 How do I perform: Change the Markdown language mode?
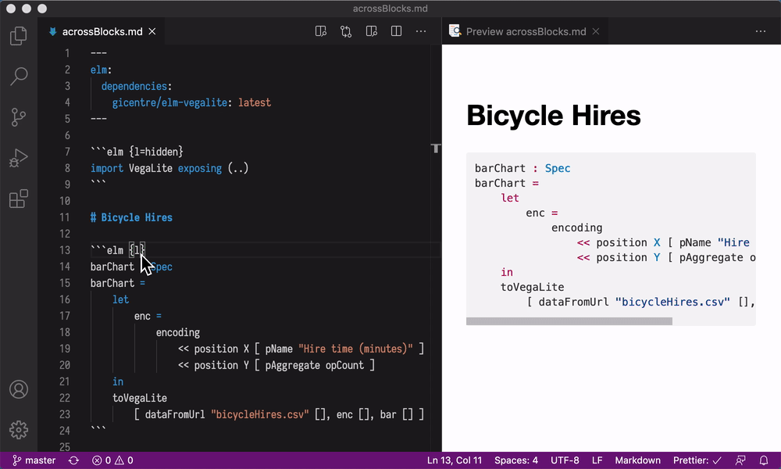pos(637,460)
